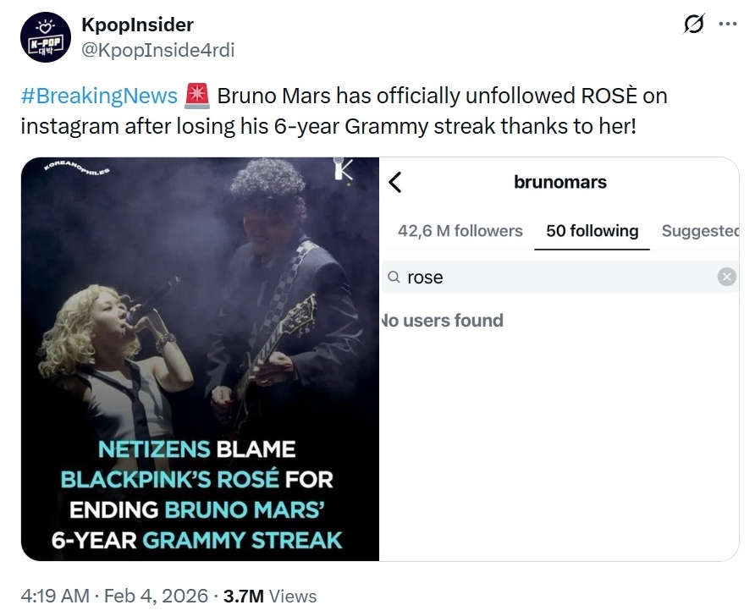
Task: Open the Grok slashed-circle icon
Action: click(693, 25)
